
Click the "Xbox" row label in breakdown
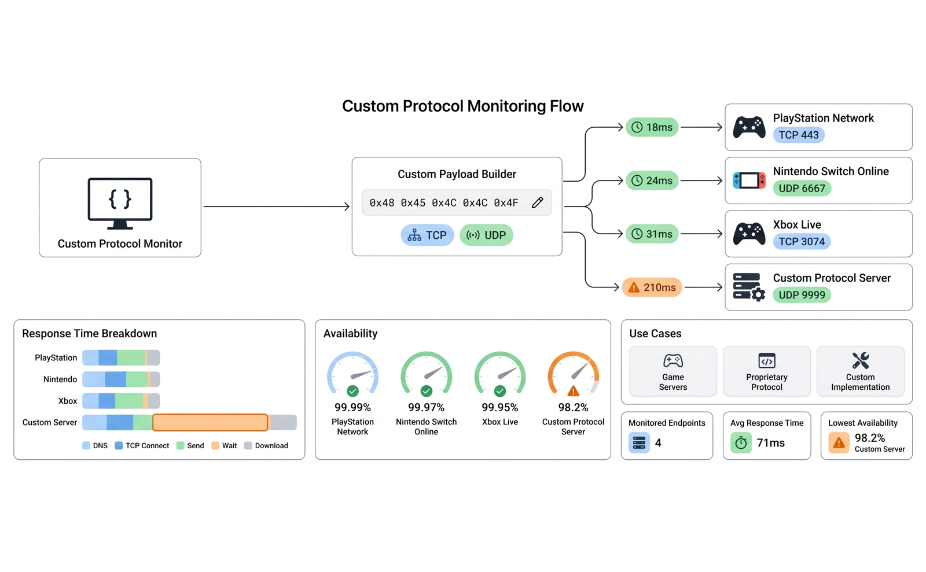pos(68,401)
